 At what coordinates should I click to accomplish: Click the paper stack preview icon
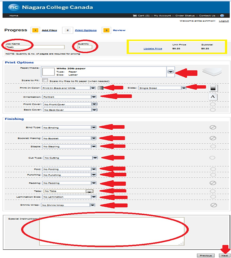click(212, 72)
